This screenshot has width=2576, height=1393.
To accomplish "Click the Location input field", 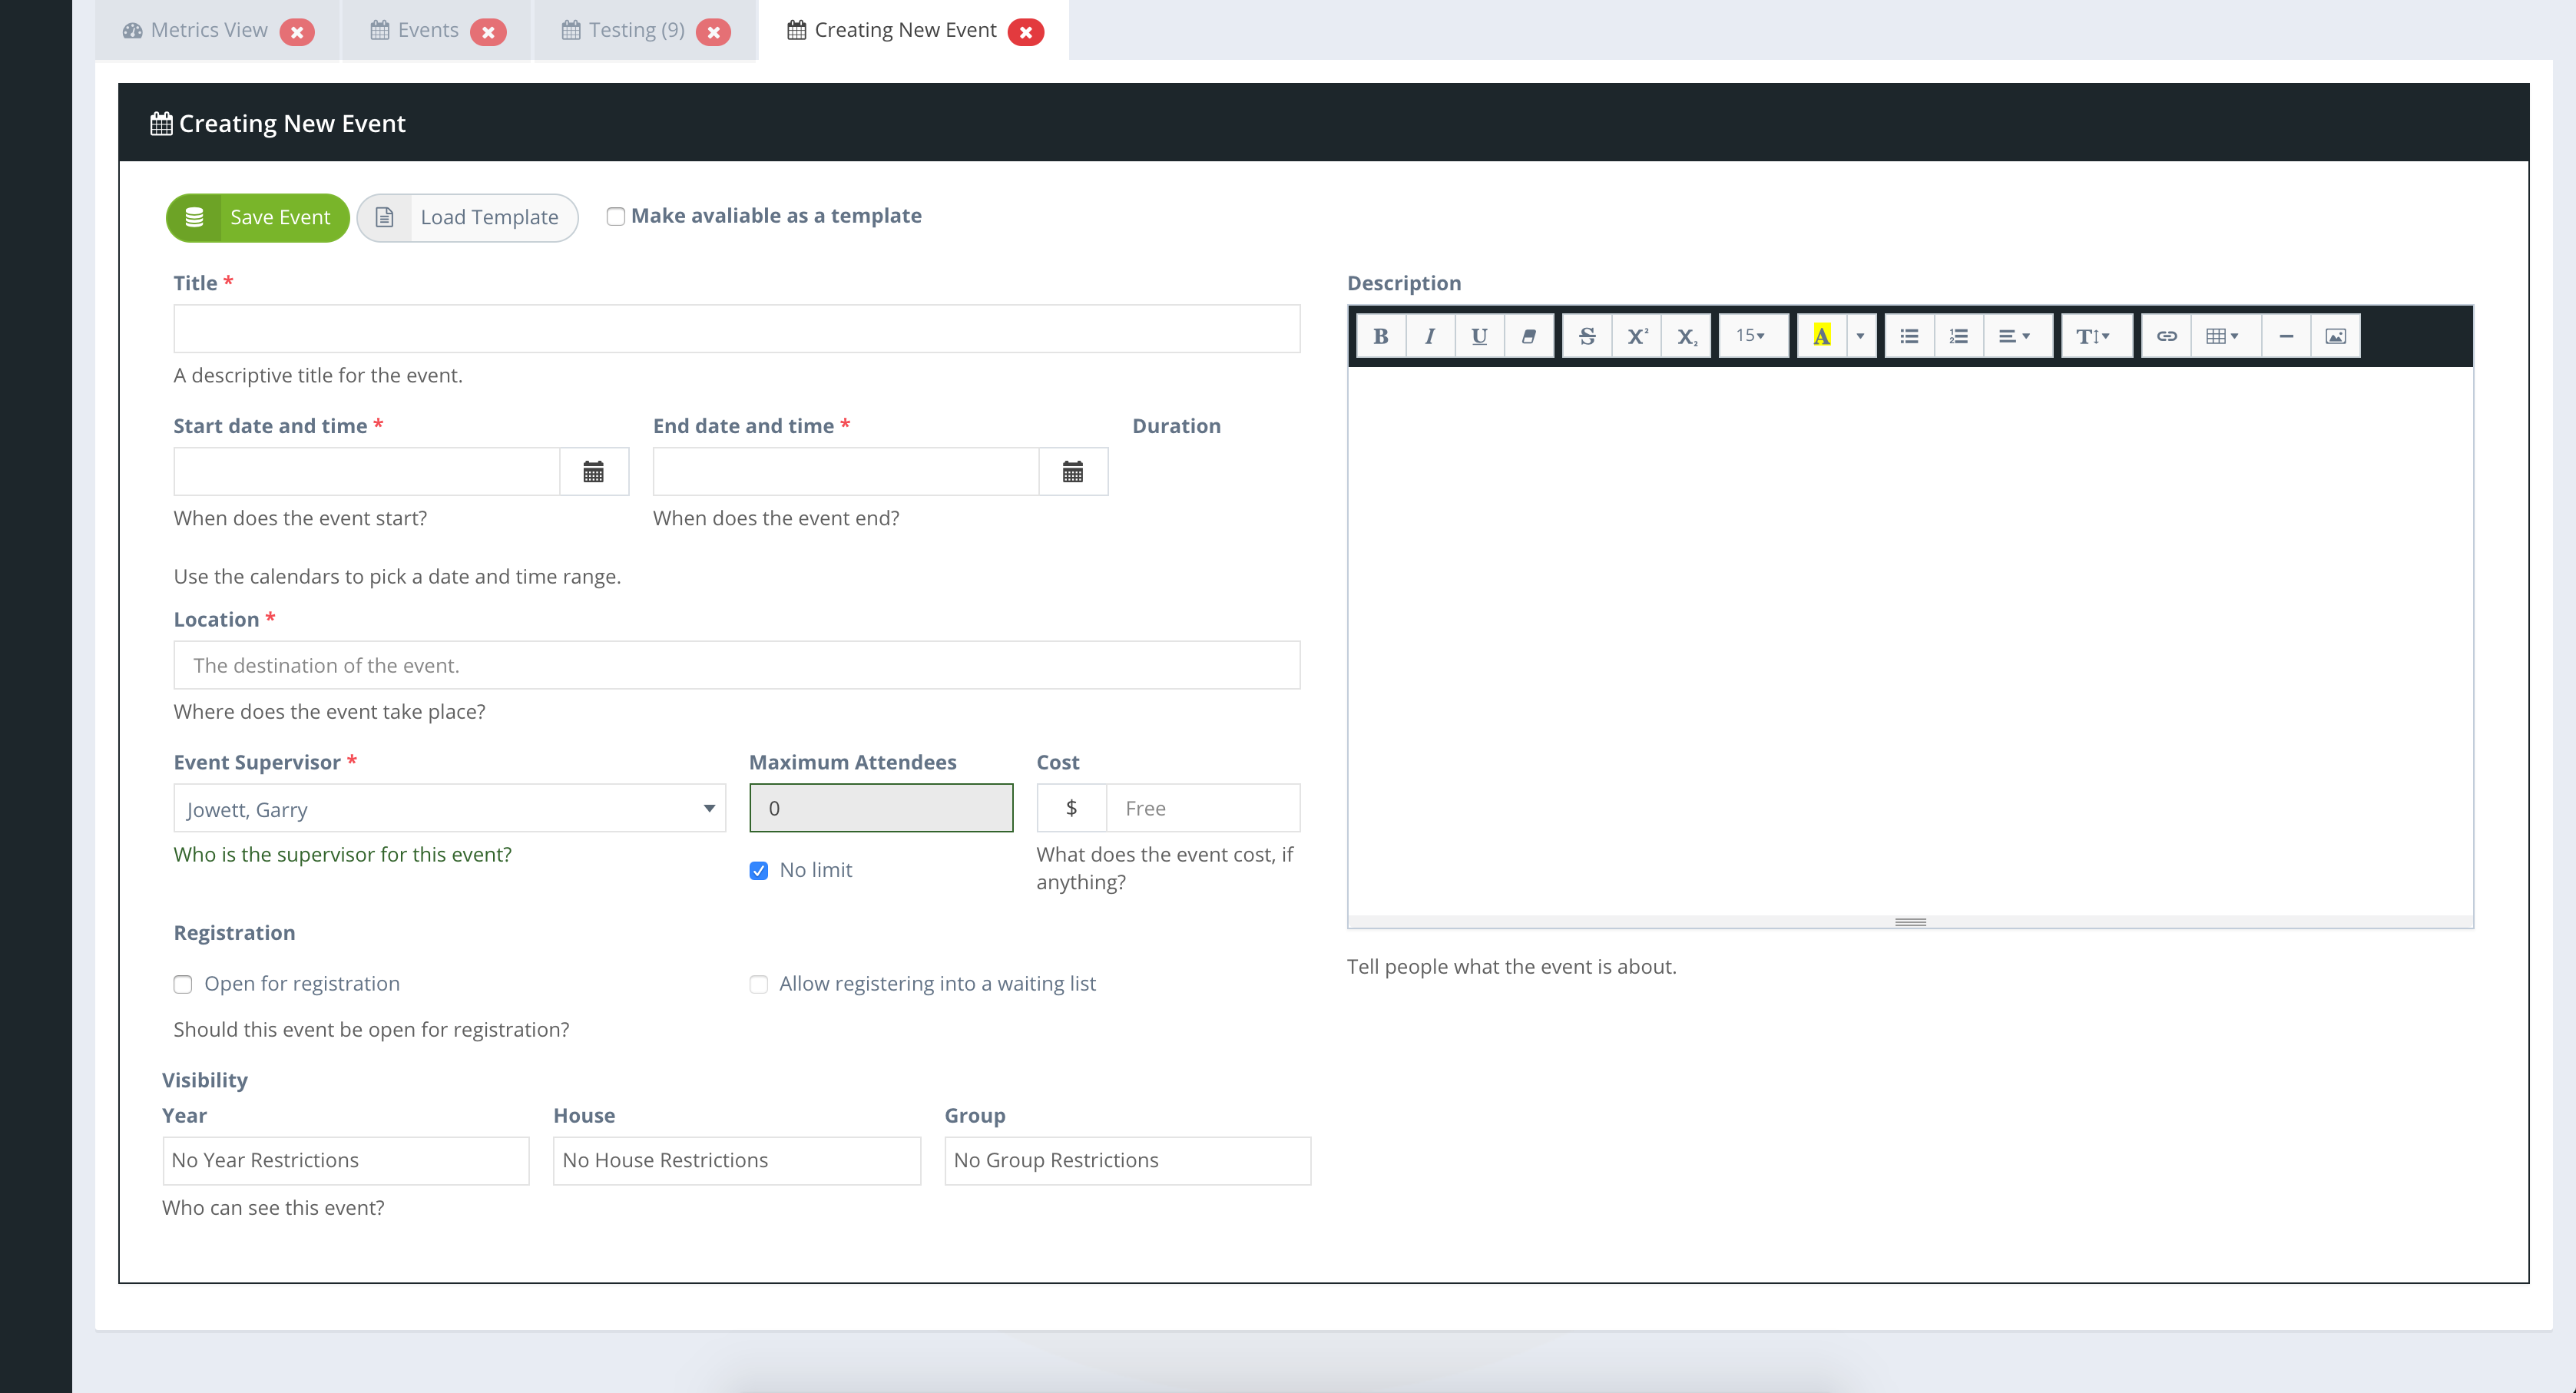I will tap(737, 665).
